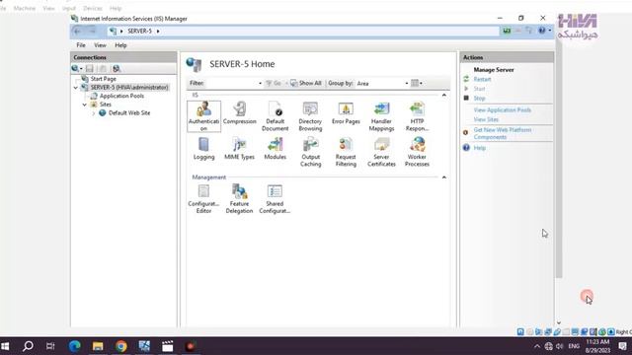The width and height of the screenshot is (632, 355).
Task: Open the Modules feature
Action: (275, 149)
